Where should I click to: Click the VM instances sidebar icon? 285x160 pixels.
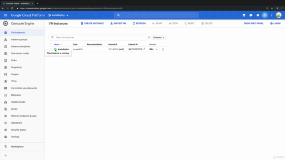pos(5,32)
